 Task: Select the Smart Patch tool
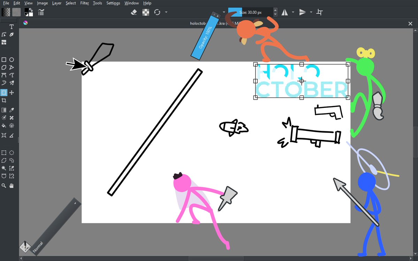coord(12,118)
